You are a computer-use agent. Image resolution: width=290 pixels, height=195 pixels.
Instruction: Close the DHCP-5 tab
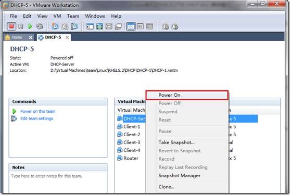point(67,37)
